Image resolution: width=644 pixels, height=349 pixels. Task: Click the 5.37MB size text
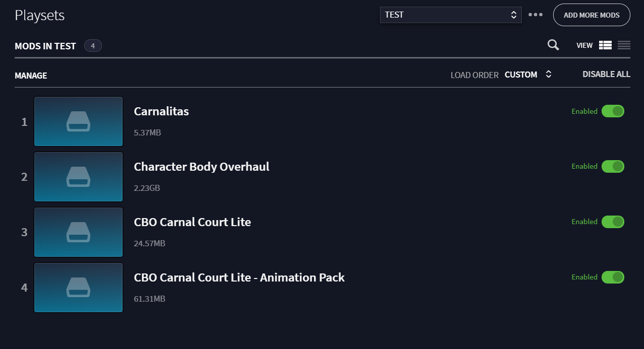147,133
